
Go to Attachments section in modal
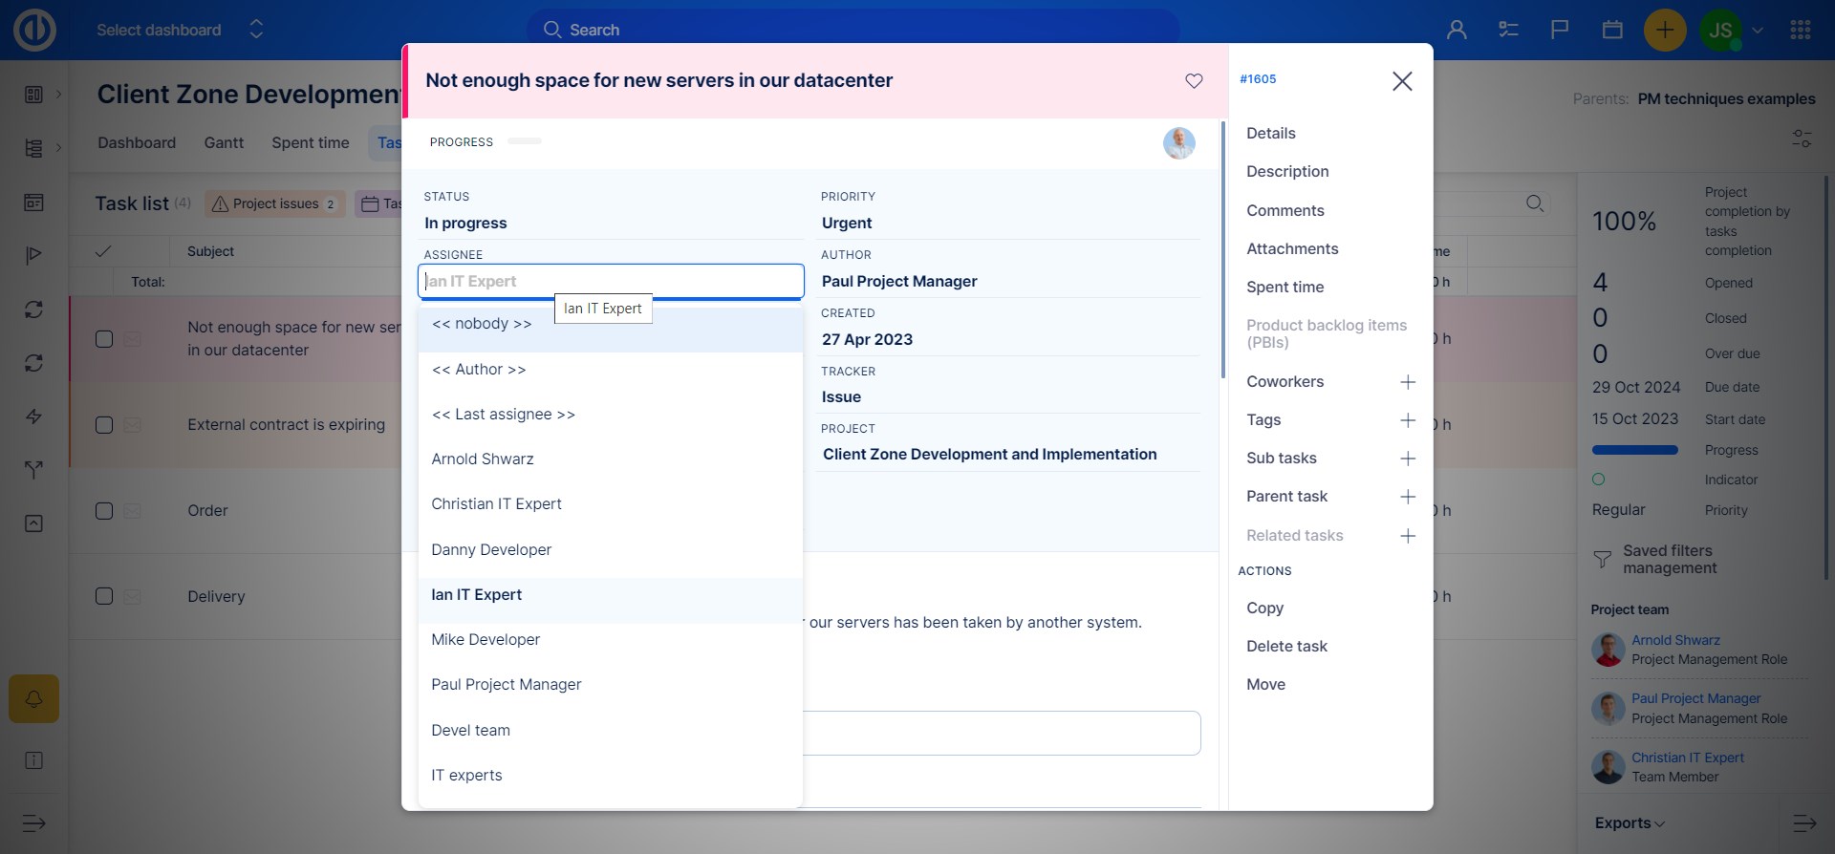coord(1292,249)
